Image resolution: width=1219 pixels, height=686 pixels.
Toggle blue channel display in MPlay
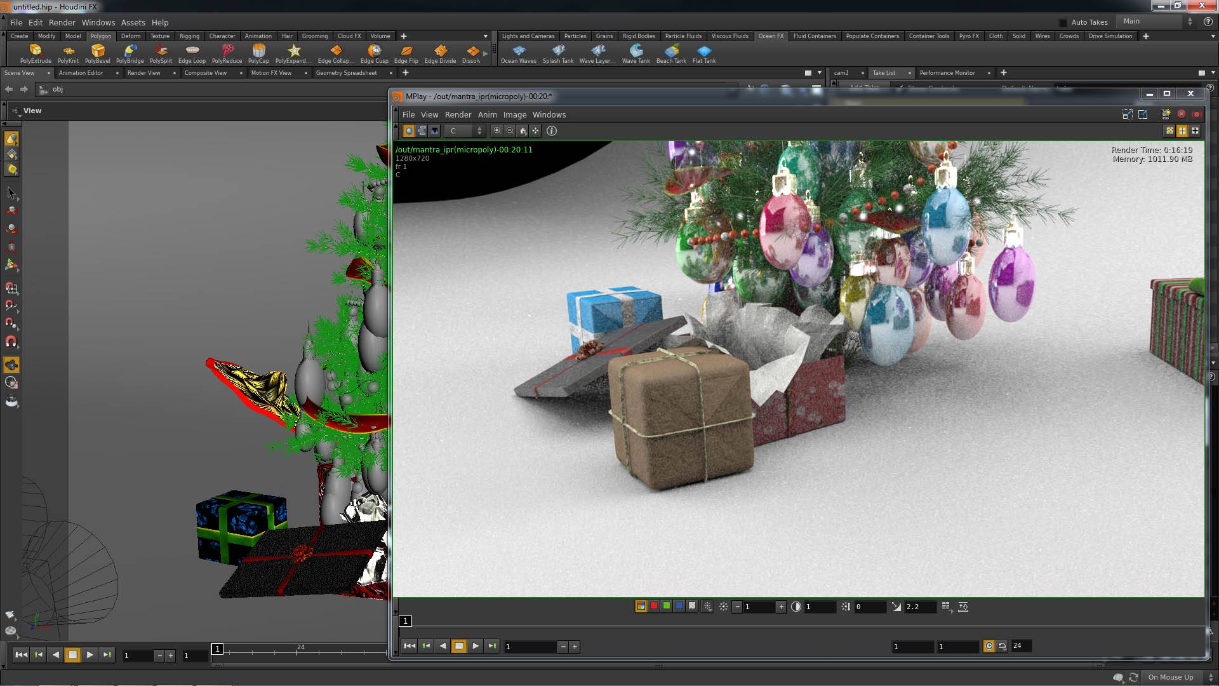point(679,607)
